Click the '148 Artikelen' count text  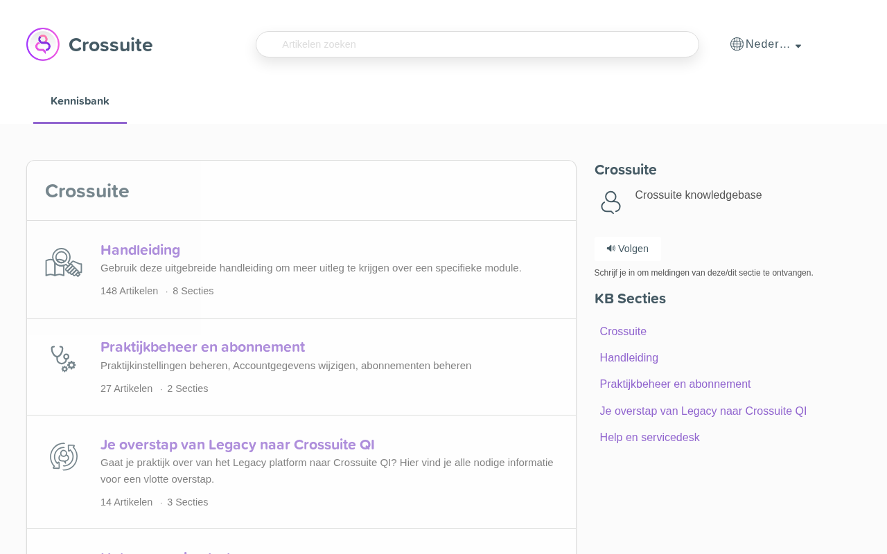tap(129, 291)
